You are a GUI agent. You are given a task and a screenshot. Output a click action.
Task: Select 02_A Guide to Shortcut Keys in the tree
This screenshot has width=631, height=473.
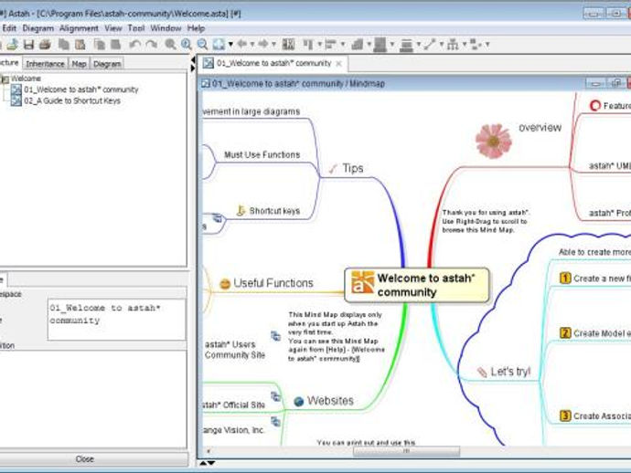point(67,100)
